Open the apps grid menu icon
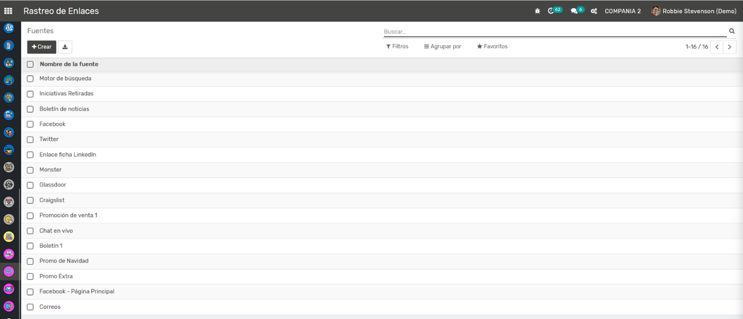 tap(8, 11)
